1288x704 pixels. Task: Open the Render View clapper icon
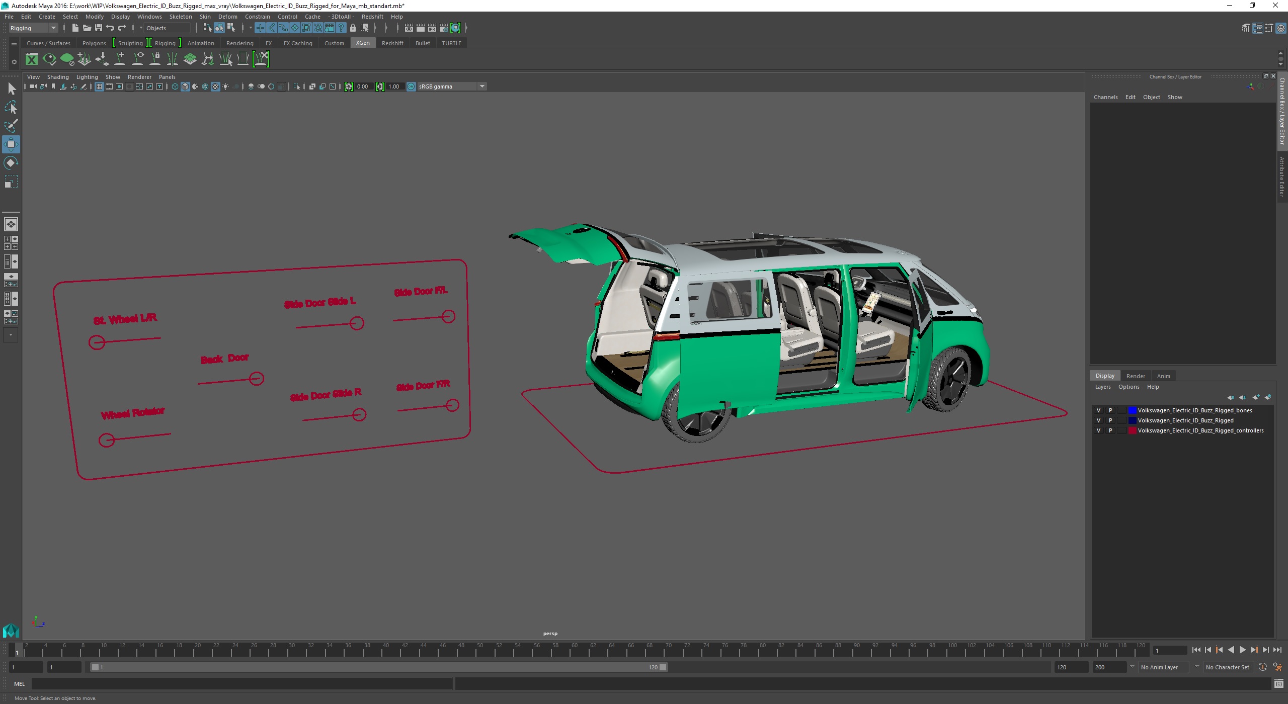point(409,28)
